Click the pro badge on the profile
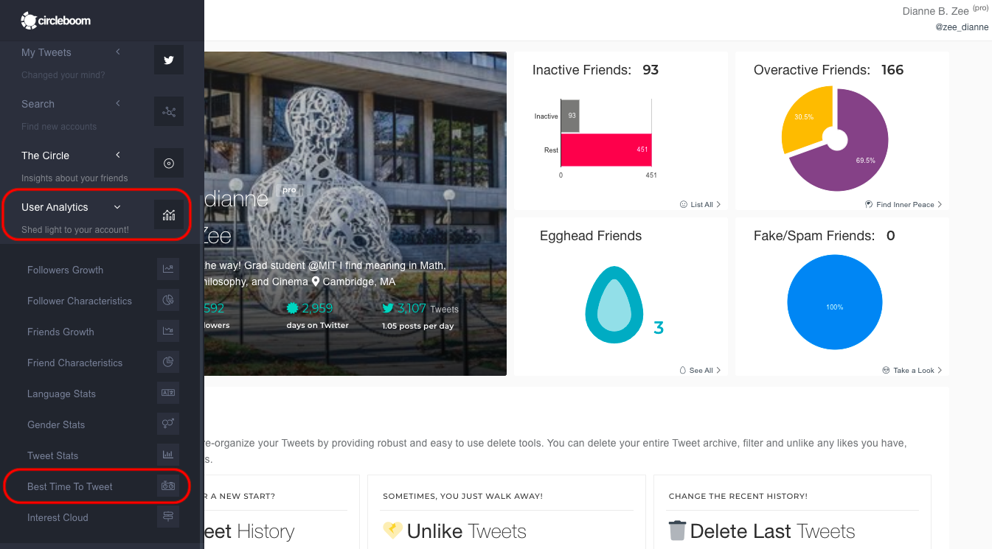 click(289, 189)
